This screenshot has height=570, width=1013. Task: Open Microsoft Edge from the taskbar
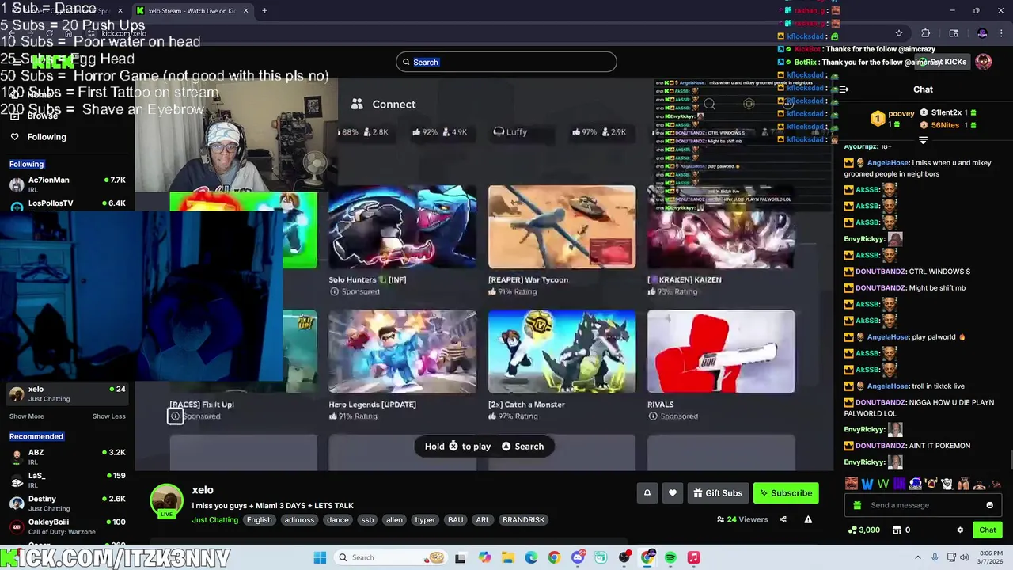(531, 557)
